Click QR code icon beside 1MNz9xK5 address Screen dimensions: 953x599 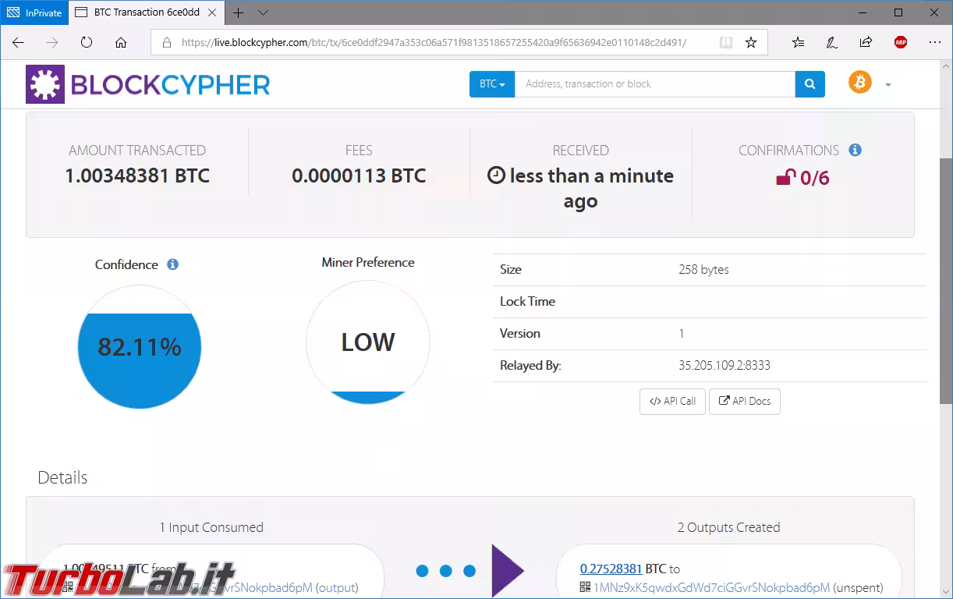point(585,587)
